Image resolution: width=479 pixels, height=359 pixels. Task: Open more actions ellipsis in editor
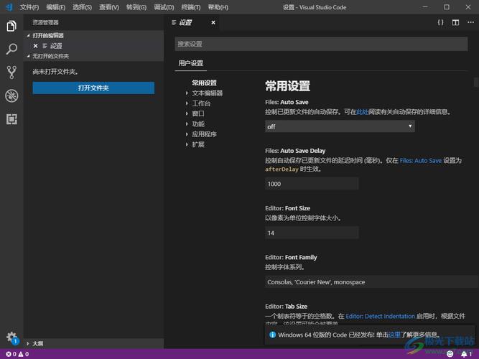(x=470, y=22)
